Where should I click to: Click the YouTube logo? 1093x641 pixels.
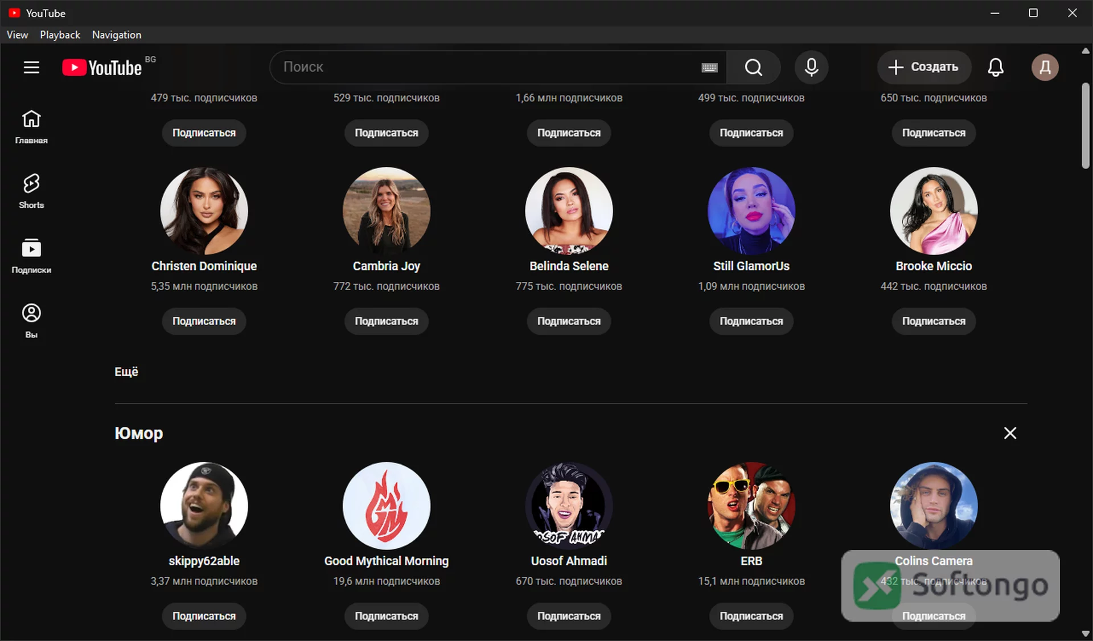[x=102, y=68]
